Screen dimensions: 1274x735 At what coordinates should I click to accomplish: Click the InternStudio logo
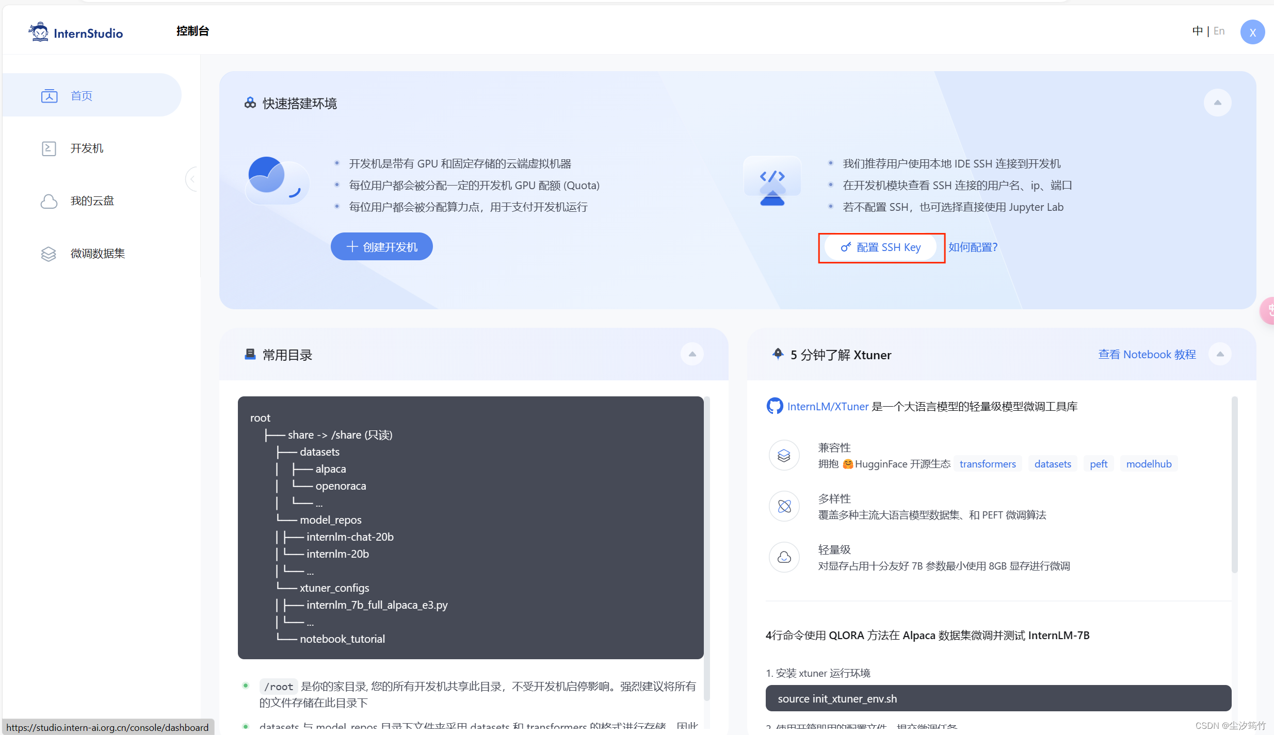[x=75, y=31]
